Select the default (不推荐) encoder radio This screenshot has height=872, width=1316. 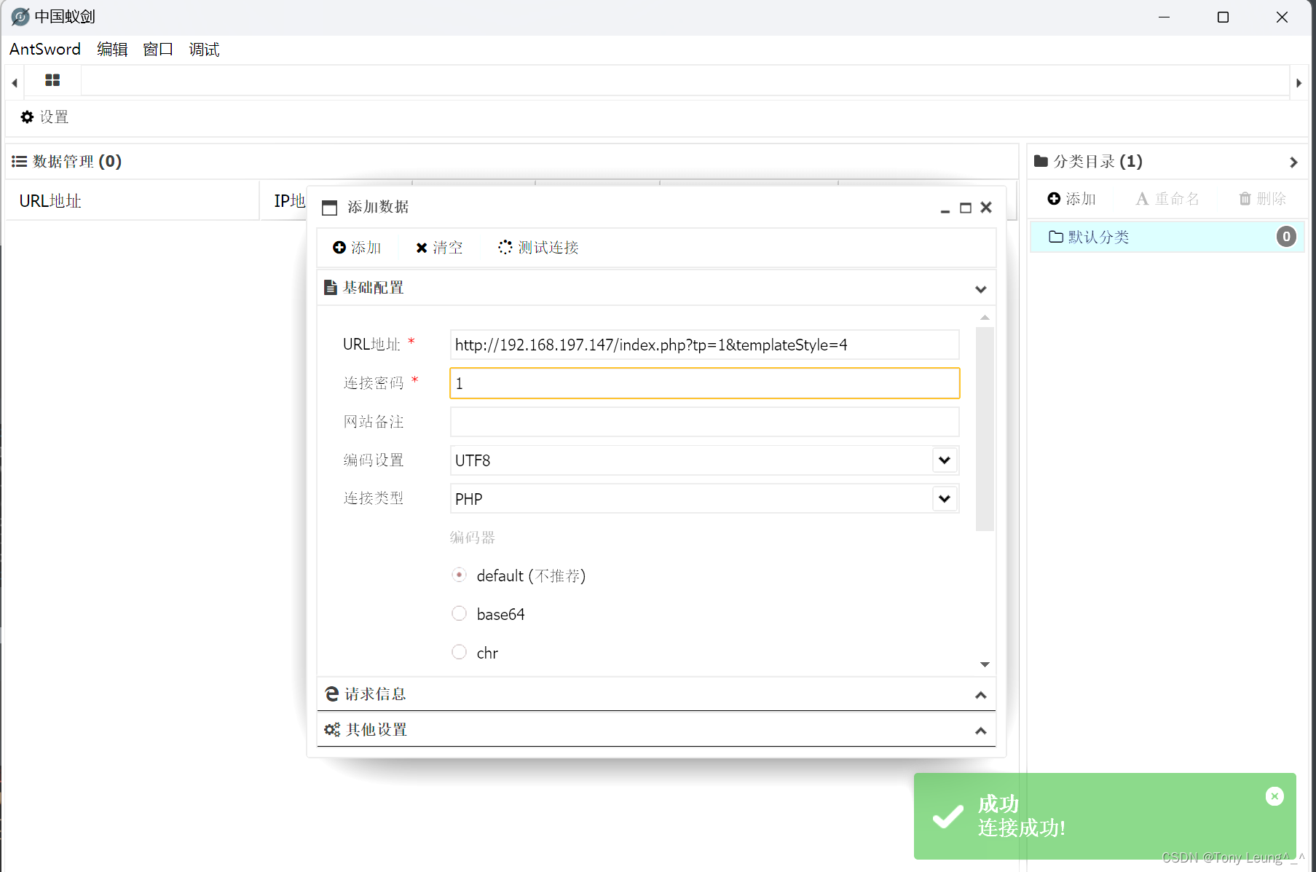[459, 575]
